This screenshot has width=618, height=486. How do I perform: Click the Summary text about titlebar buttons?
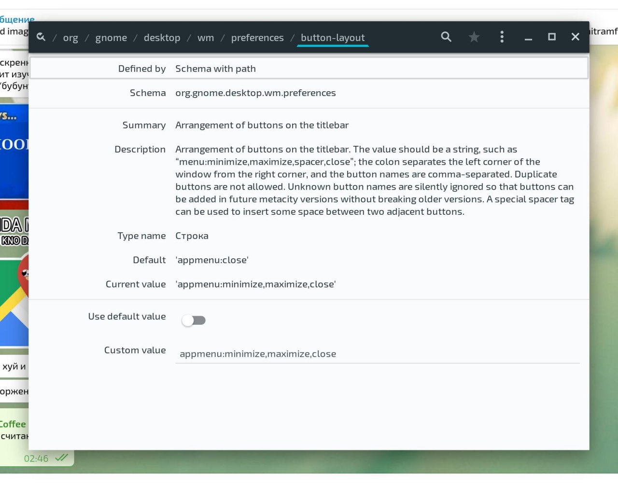[x=262, y=125]
